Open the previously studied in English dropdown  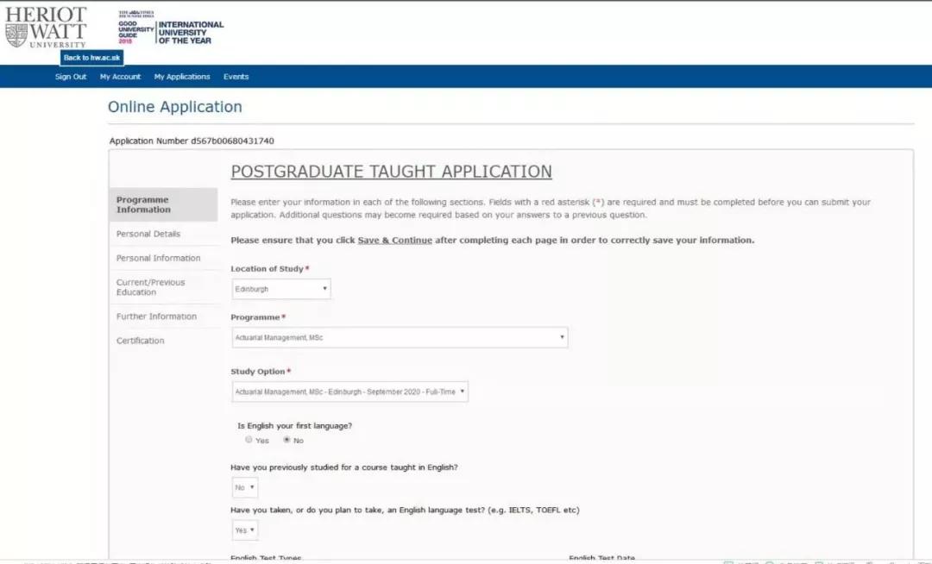(245, 487)
